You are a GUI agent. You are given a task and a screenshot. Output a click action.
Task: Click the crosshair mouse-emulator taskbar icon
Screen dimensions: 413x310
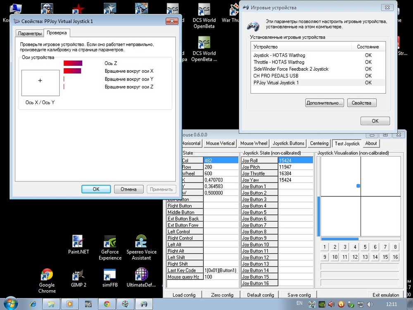tap(125, 304)
